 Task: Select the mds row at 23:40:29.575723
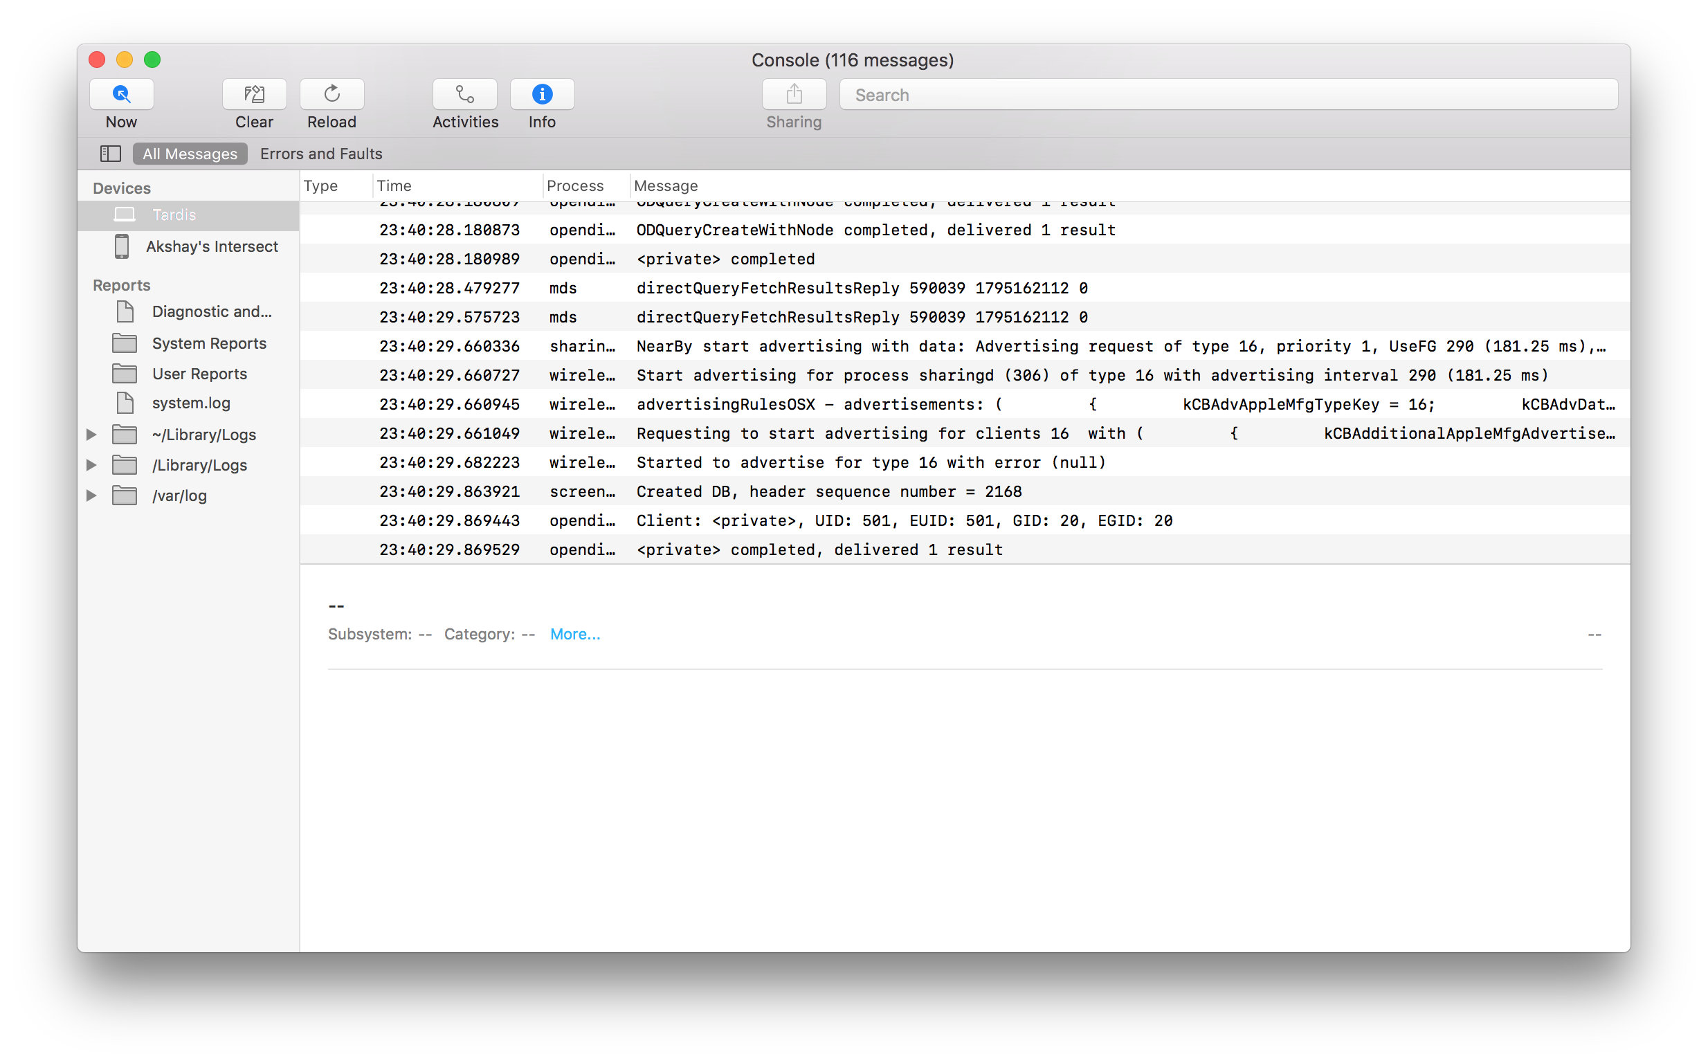pyautogui.click(x=964, y=317)
